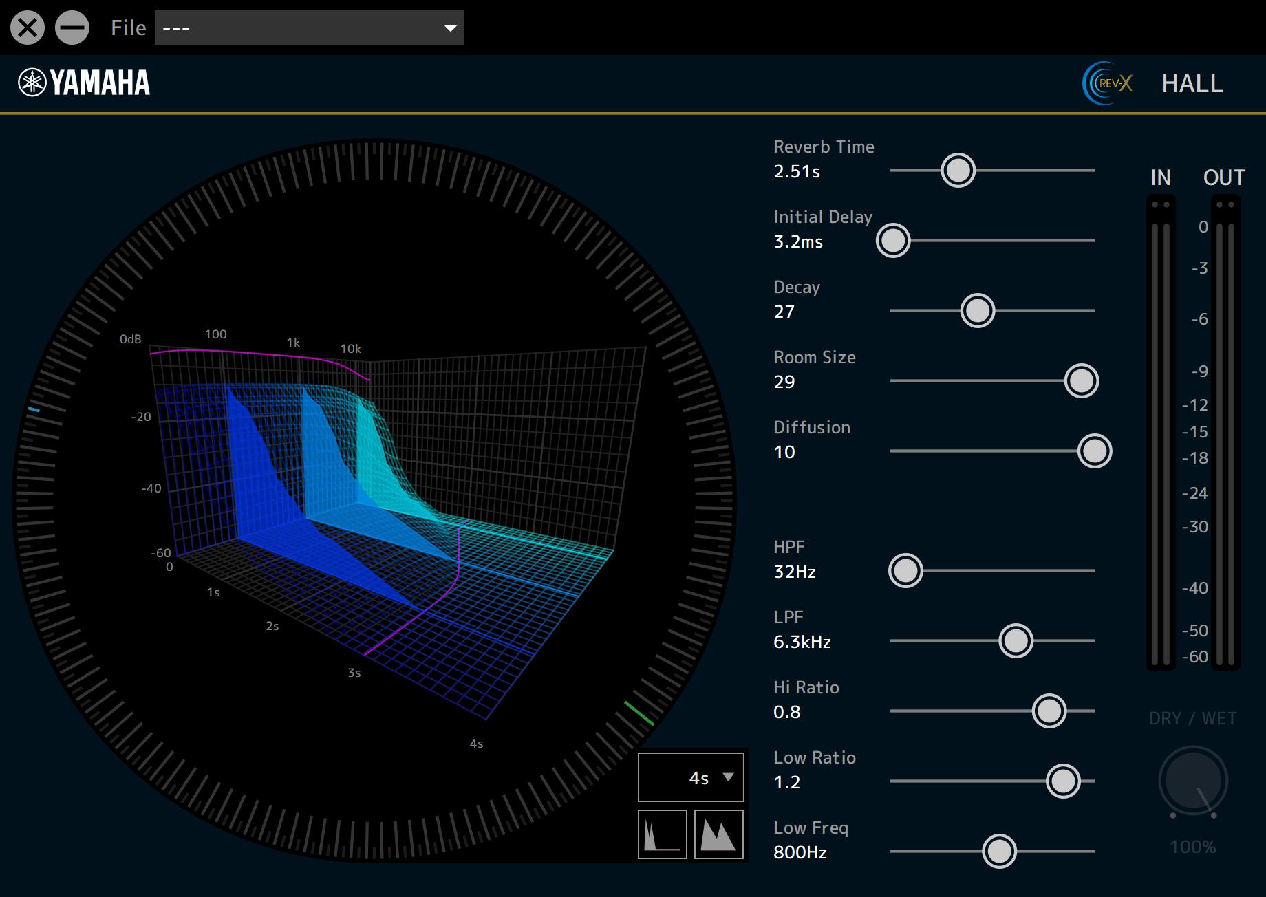Click the round minus minimize icon
The width and height of the screenshot is (1266, 897).
point(72,28)
